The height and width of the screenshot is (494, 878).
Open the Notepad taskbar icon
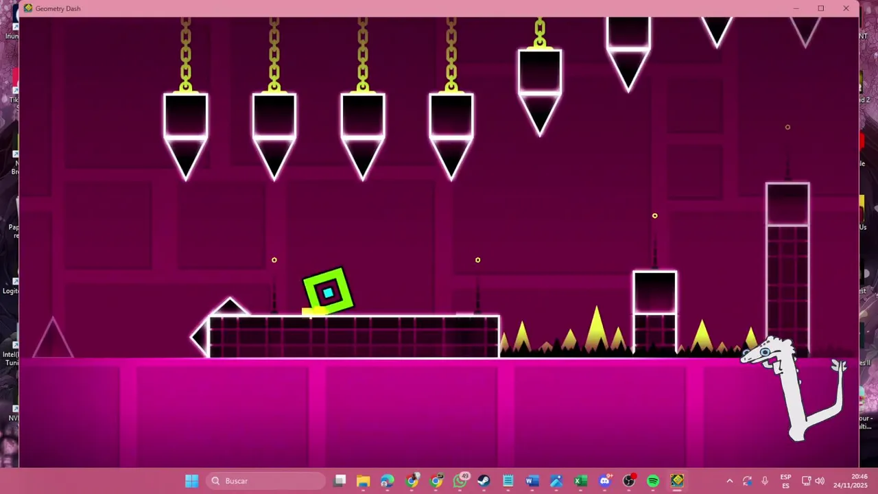508,481
